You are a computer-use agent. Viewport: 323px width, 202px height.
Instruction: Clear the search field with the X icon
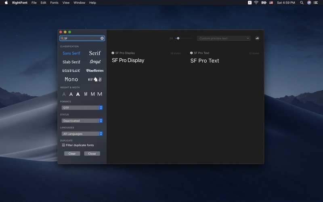[x=102, y=38]
